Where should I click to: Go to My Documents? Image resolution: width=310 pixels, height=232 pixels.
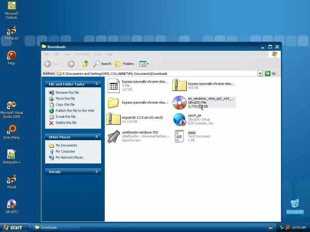63,145
